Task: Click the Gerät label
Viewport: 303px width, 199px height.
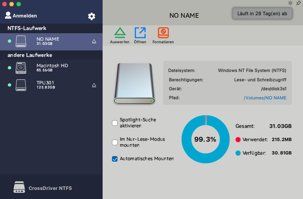Action: click(x=175, y=89)
